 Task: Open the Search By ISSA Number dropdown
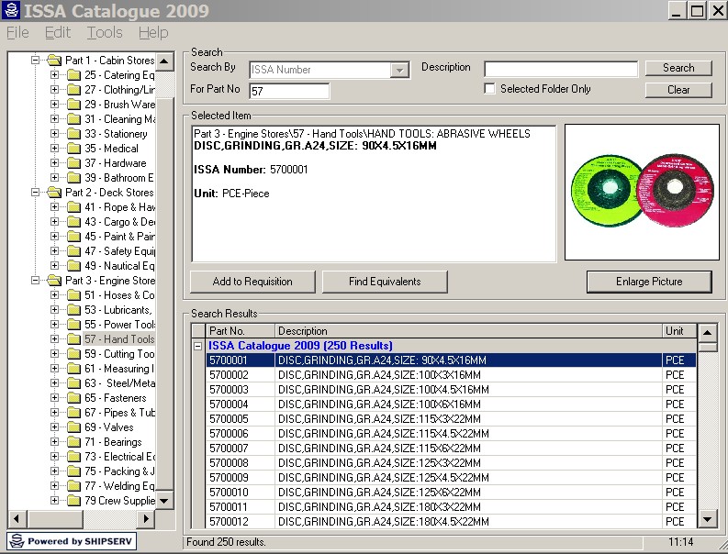(x=398, y=70)
